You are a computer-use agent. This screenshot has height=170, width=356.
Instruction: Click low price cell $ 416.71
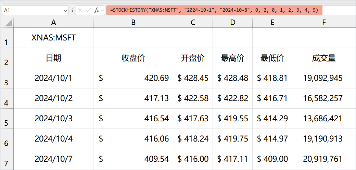click(272, 99)
